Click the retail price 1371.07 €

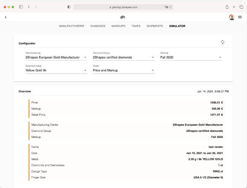click(x=217, y=115)
